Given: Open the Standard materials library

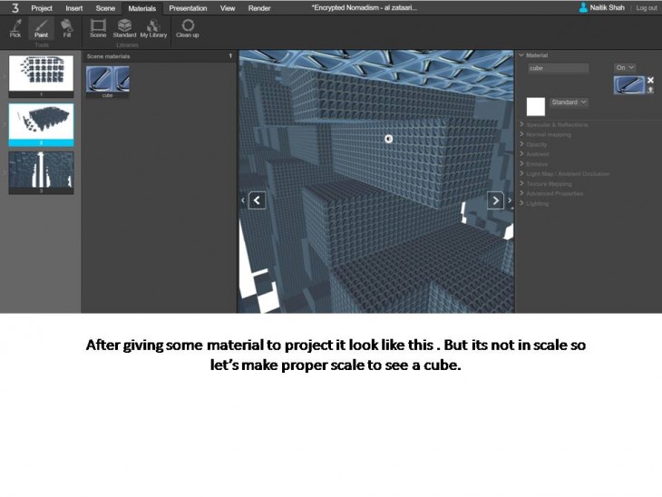Looking at the screenshot, I should point(124,27).
